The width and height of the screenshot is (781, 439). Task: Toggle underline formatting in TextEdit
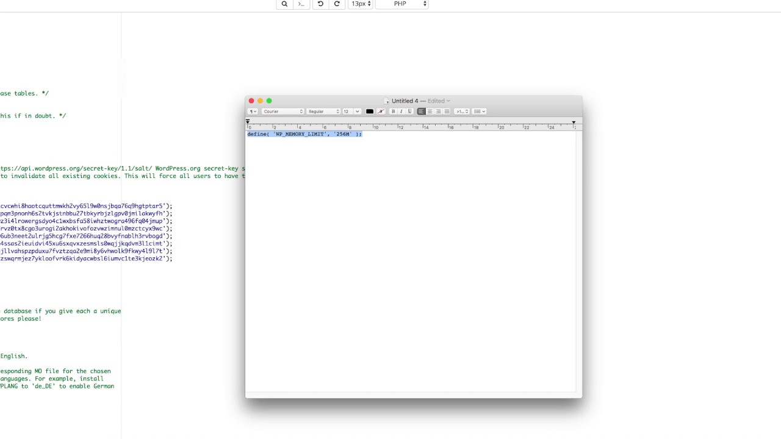pyautogui.click(x=409, y=112)
